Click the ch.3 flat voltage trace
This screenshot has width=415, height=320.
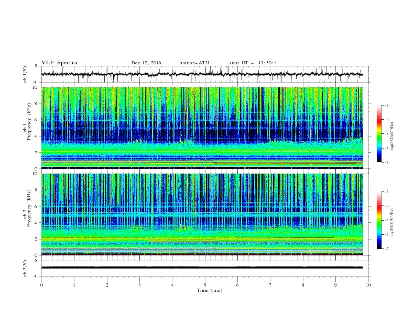[202, 268]
